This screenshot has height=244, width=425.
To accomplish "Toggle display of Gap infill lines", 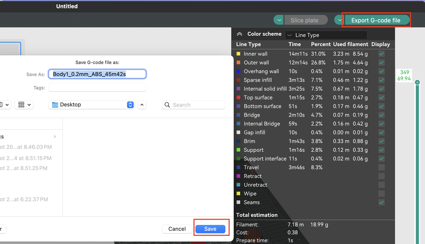I will click(381, 132).
